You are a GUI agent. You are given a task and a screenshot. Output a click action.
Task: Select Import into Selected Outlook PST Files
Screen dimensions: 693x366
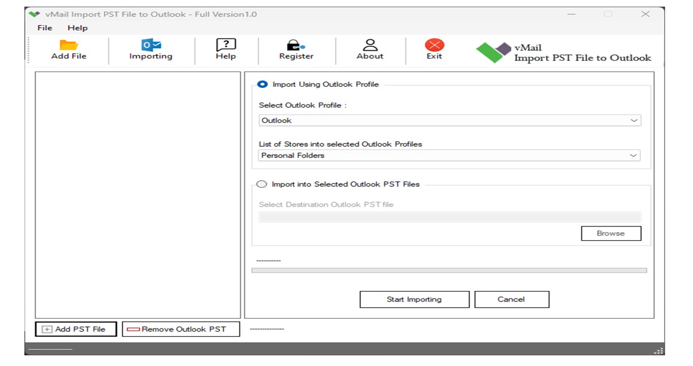(262, 184)
